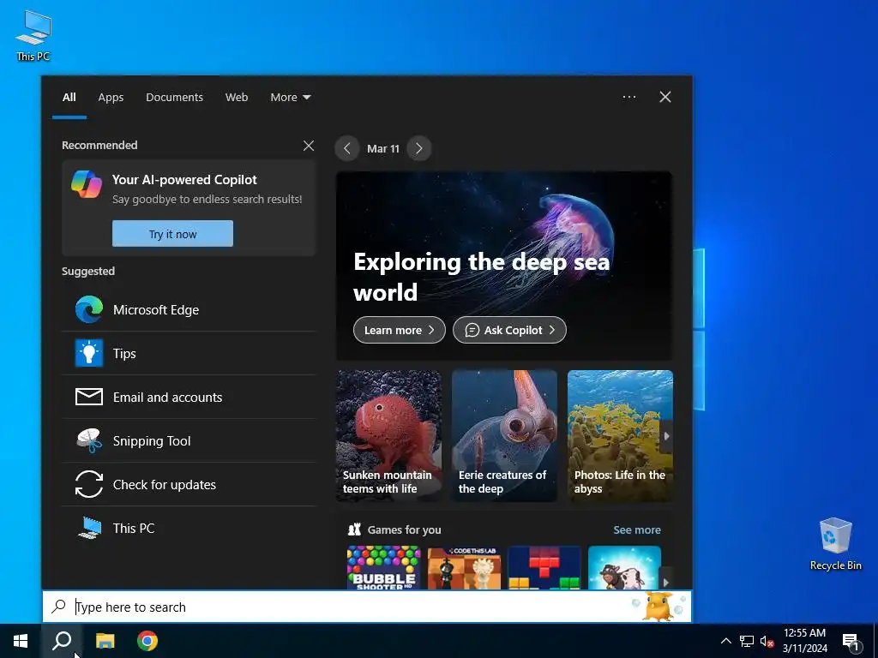Open the Start menu Windows button
Viewport: 878px width, 658px height.
(21, 641)
